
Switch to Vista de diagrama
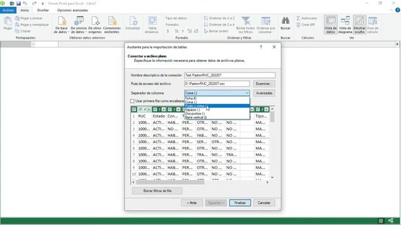345,25
